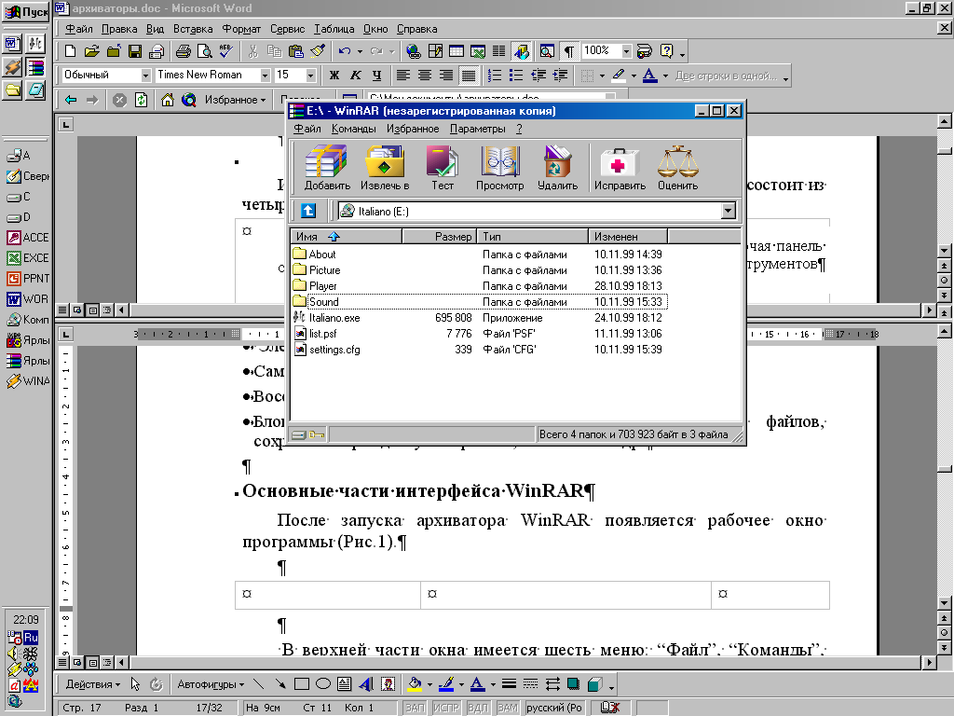Click the Просмотр (View) icon in WinRAR

[499, 168]
